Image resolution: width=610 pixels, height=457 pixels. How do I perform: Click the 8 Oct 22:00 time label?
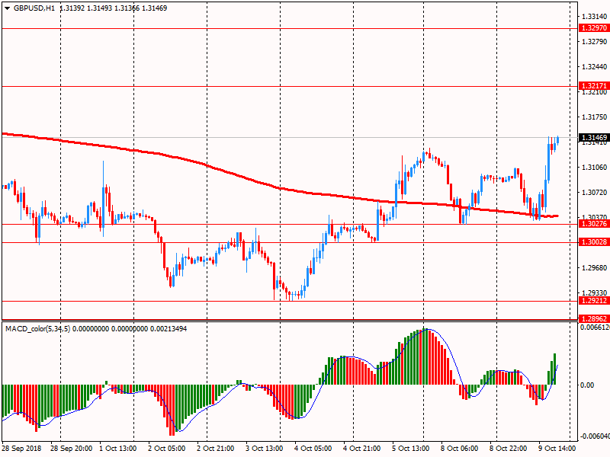pos(509,449)
